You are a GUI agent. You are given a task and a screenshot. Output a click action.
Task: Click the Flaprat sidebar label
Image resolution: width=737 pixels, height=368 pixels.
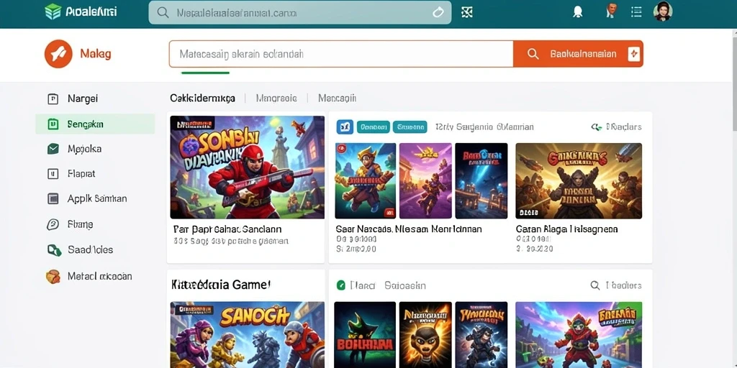click(81, 174)
